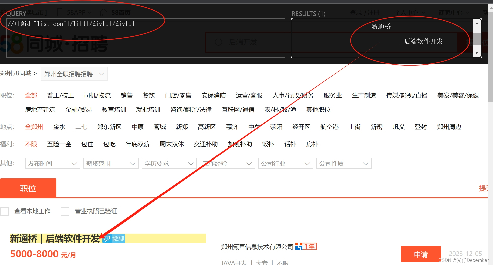Click the 申请 button
Viewport: 493px width, 265px height.
pyautogui.click(x=421, y=254)
